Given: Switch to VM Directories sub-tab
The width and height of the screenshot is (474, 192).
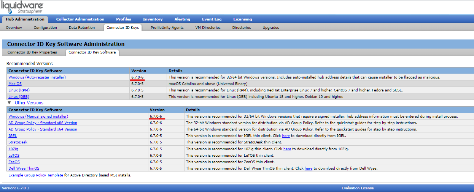Looking at the screenshot, I should click(x=208, y=28).
